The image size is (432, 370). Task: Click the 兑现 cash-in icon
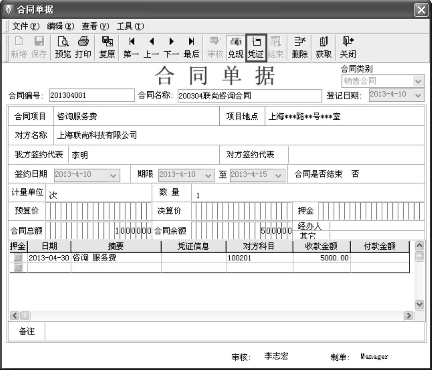[235, 47]
